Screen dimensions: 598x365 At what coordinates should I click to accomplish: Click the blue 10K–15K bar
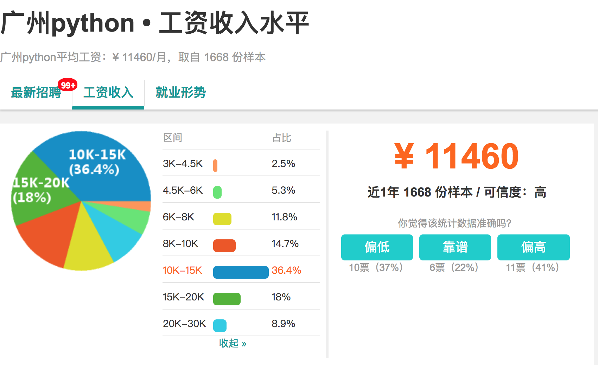coord(241,272)
